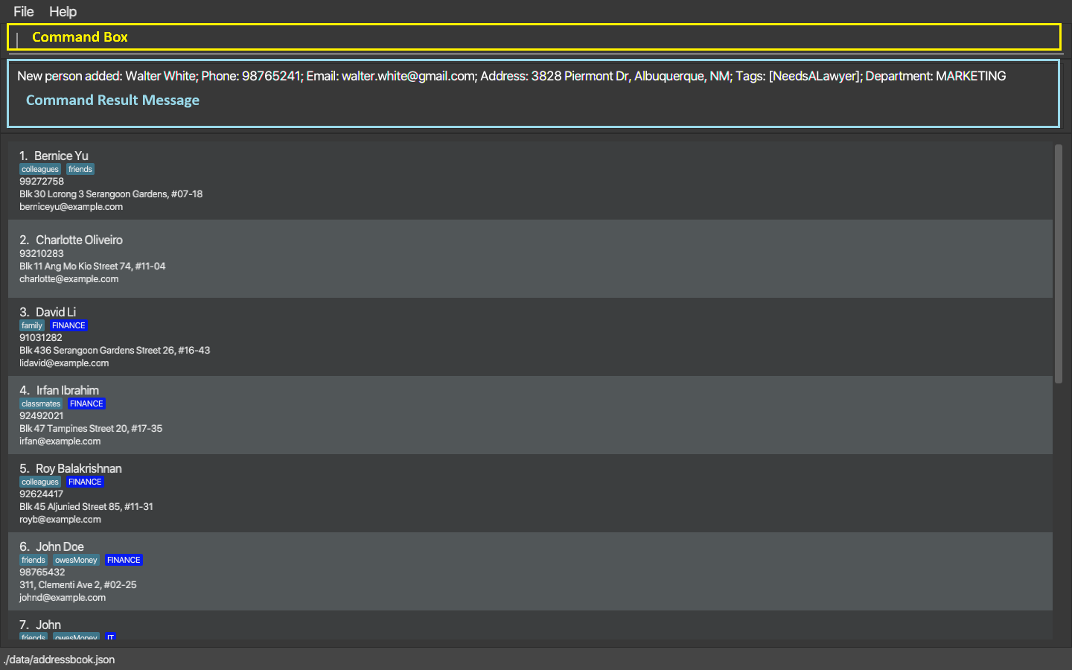Click email charlotte@example.com
Screen dimensions: 1072x670
pyautogui.click(x=69, y=279)
